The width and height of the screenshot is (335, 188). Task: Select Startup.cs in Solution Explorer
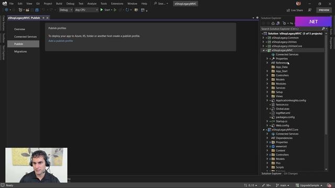pos(282,121)
